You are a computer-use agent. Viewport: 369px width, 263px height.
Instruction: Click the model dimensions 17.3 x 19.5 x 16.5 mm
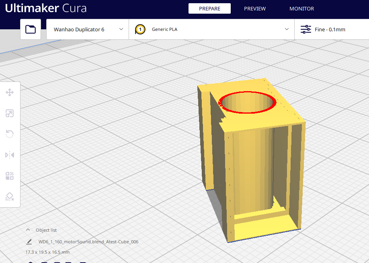47,252
